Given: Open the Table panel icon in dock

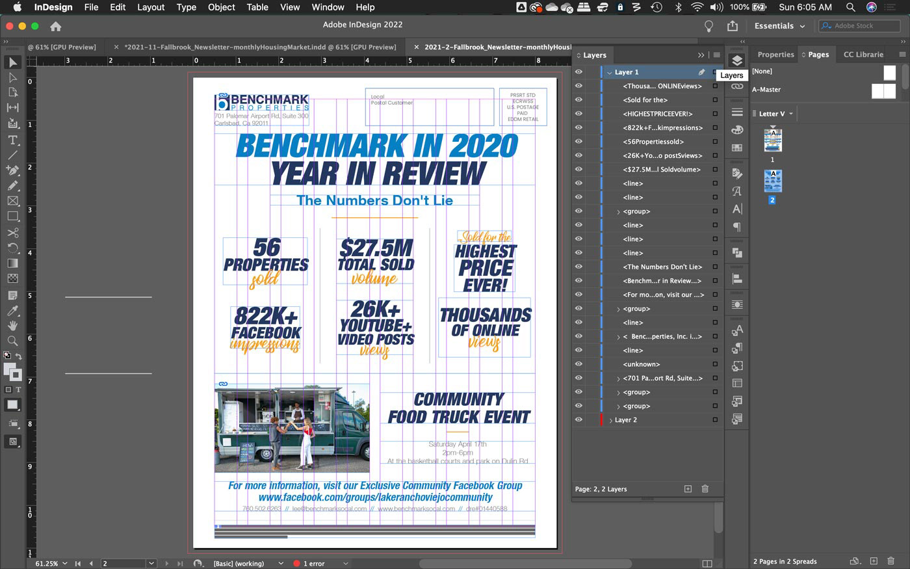Looking at the screenshot, I should tap(736, 384).
